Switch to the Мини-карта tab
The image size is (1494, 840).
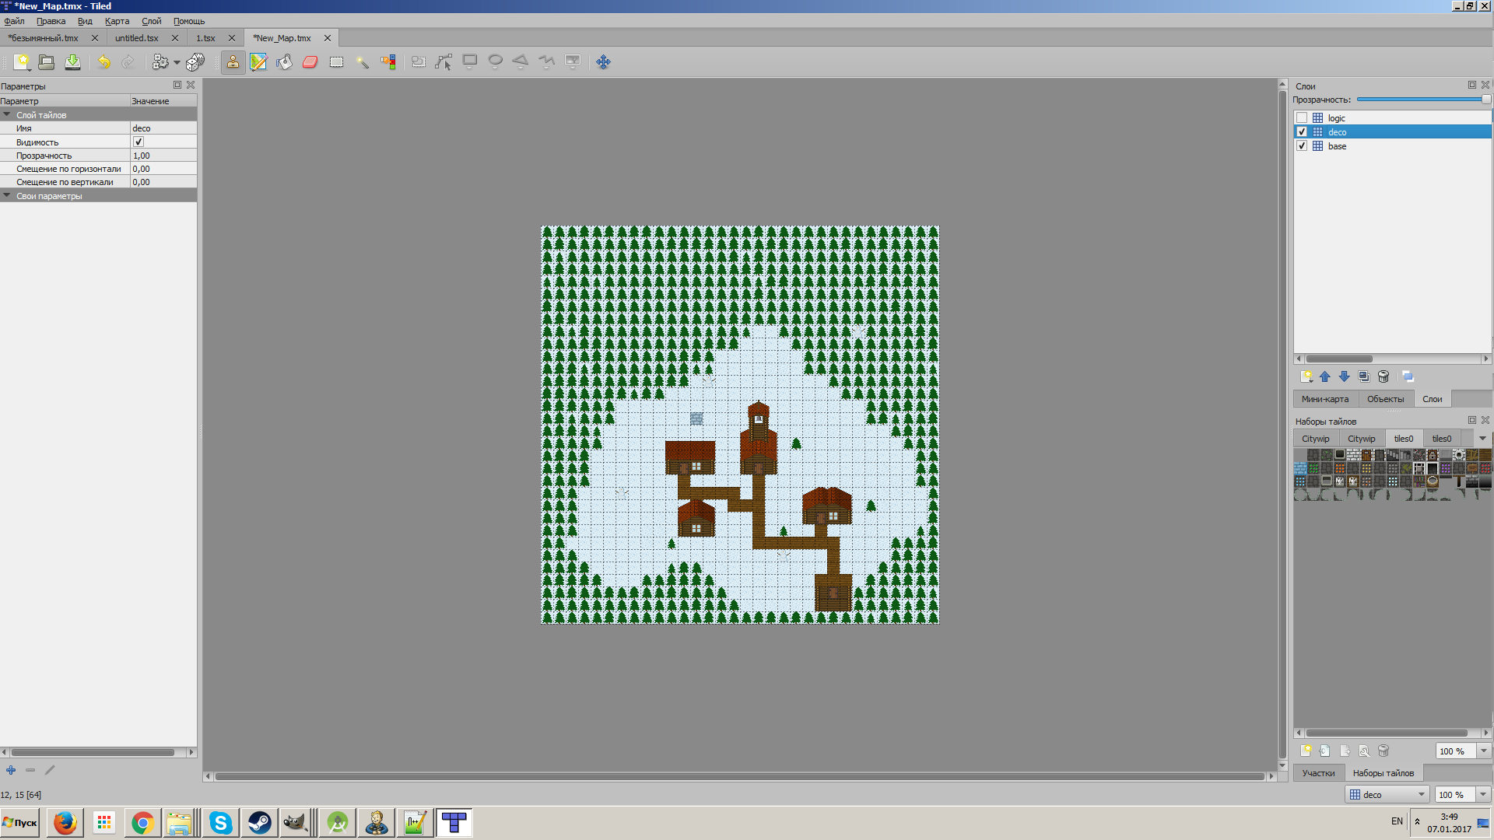pos(1324,399)
